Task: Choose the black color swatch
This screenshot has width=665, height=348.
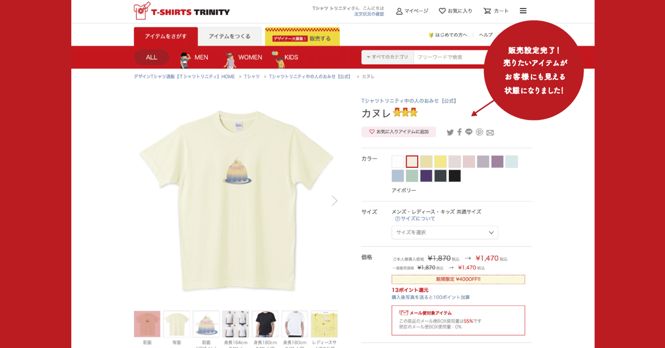Action: point(455,176)
